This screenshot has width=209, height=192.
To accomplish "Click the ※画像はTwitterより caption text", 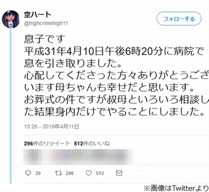I will 176,188.
